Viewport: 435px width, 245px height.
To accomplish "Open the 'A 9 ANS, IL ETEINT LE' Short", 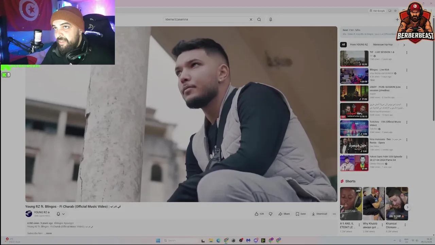I will [x=351, y=203].
